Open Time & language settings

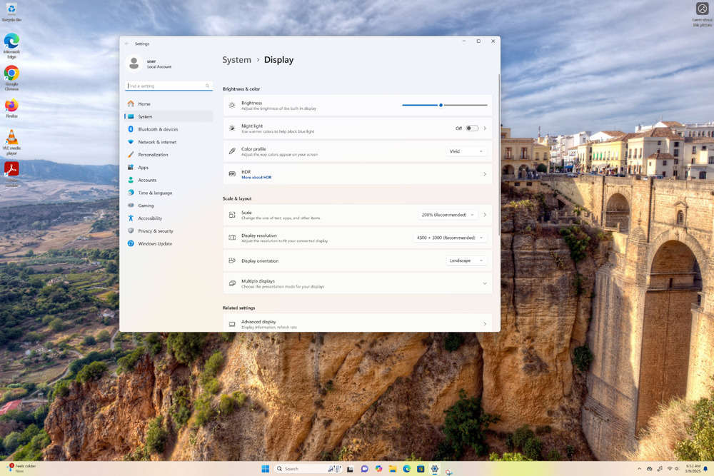(x=169, y=193)
